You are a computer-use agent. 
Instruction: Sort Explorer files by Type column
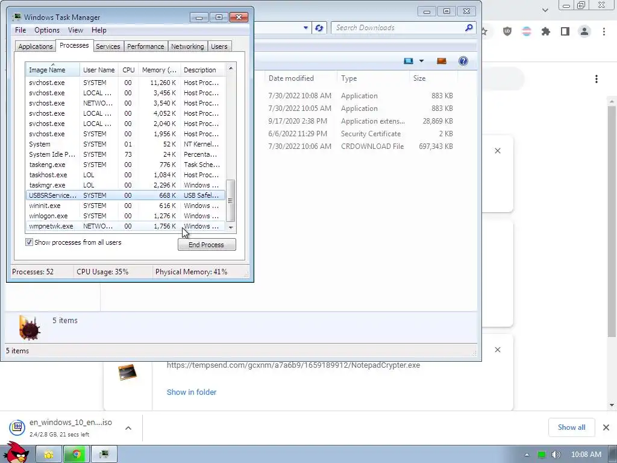click(373, 78)
